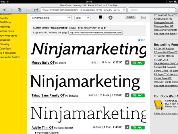Click the Museo Italic Ninjamarketing sample

click(88, 50)
